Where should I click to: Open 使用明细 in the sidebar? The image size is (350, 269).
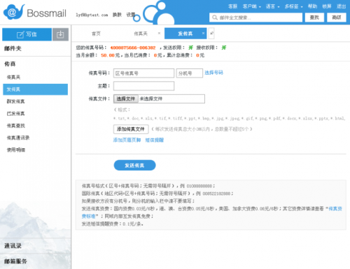pos(15,150)
